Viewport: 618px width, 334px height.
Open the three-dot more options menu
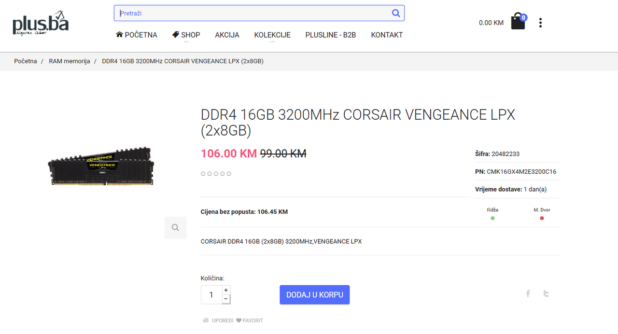540,23
